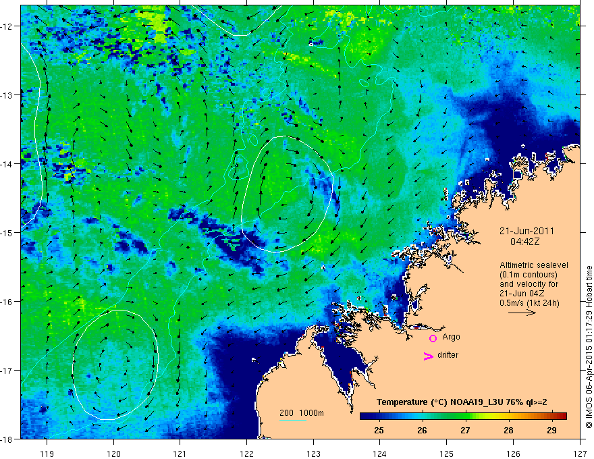Viewport: 594px width, 459px height.
Task: Click the '123' longitude axis label
Action: (x=313, y=454)
